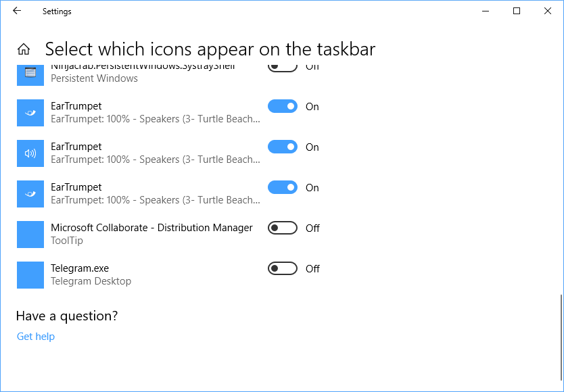Click the Persistent Windows app icon
Image resolution: width=564 pixels, height=392 pixels.
pos(30,72)
